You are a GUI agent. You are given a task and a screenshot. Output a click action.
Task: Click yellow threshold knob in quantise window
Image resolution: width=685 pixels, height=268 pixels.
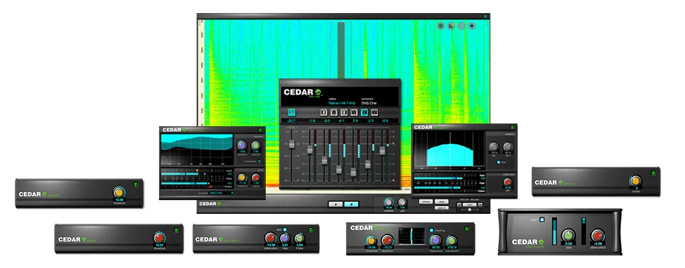pyautogui.click(x=242, y=178)
